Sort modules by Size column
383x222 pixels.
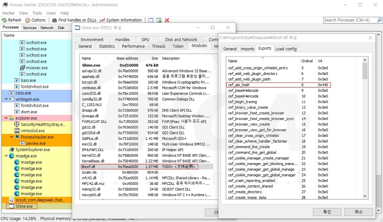(x=150, y=58)
